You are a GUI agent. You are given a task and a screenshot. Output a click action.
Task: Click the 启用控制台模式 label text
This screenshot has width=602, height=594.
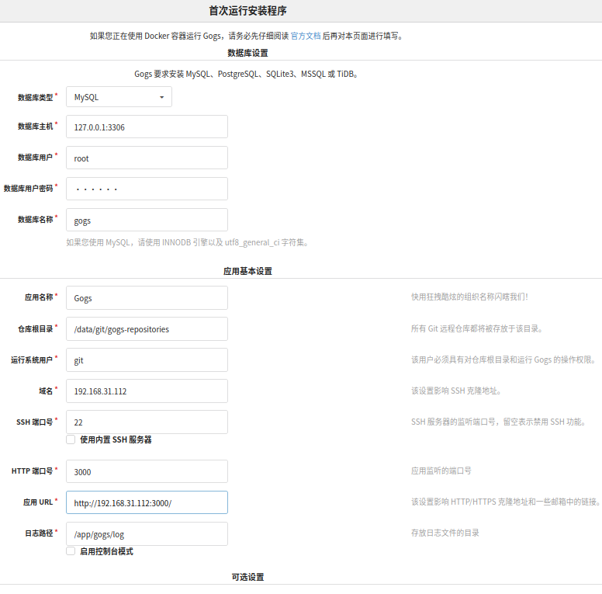106,551
